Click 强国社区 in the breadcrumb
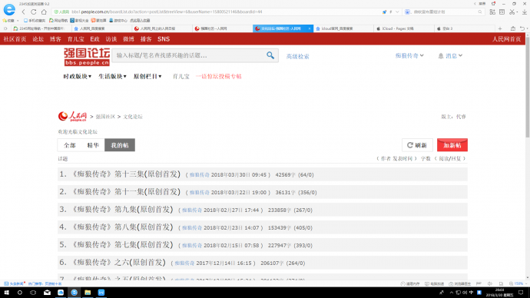Screen dimensions: 530x298 point(105,117)
